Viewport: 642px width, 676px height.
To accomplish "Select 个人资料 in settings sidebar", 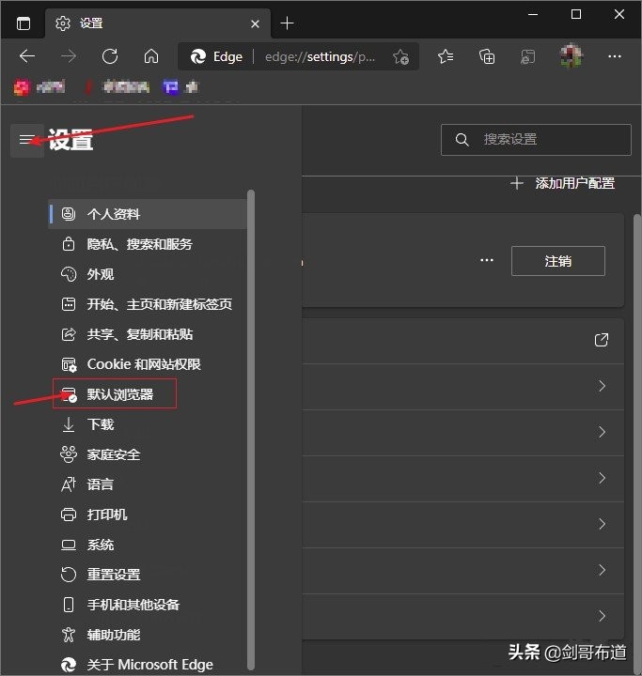I will (148, 214).
